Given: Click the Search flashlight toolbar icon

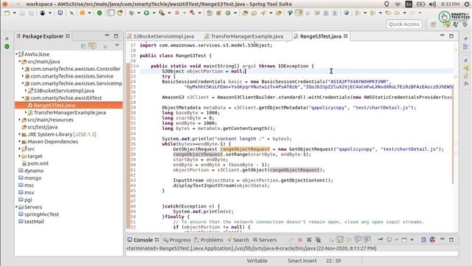Looking at the screenshot, I should point(263,13).
